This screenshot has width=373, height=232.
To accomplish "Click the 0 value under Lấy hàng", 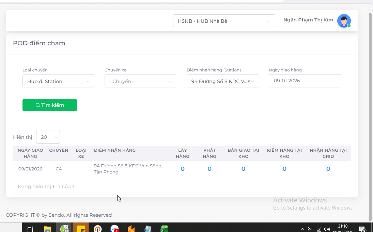I will pos(183,169).
